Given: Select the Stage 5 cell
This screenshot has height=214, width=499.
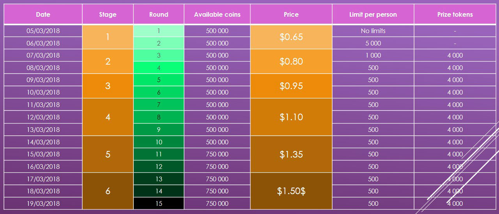Looking at the screenshot, I should pyautogui.click(x=108, y=154).
